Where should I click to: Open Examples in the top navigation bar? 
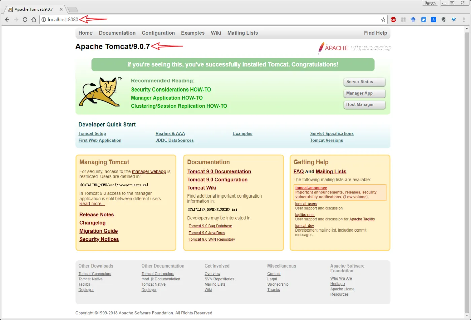(x=193, y=33)
